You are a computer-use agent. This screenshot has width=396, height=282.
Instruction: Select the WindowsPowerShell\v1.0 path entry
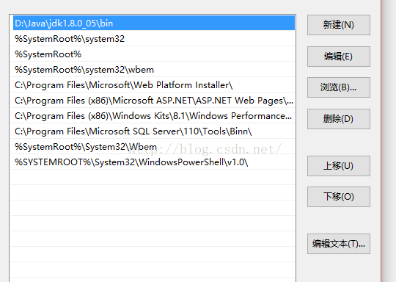[153, 162]
